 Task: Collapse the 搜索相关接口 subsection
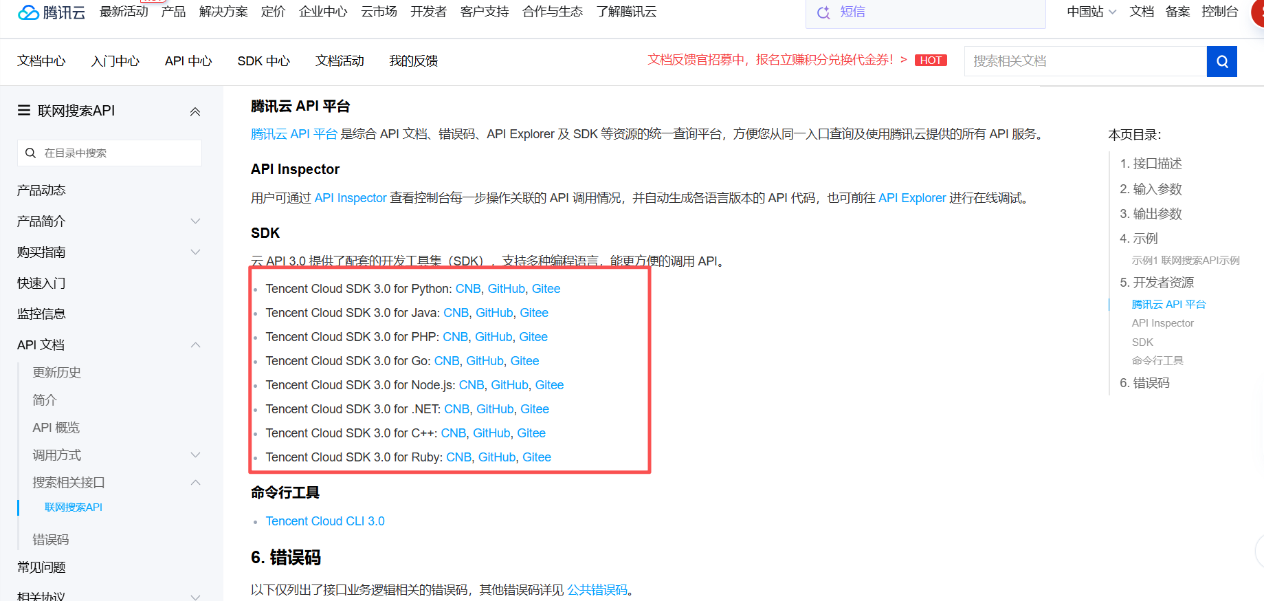pos(195,483)
